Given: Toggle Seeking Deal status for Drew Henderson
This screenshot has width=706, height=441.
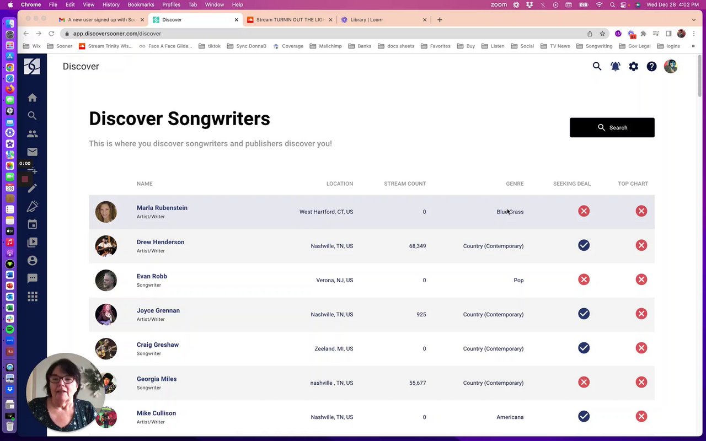Looking at the screenshot, I should pos(584,245).
